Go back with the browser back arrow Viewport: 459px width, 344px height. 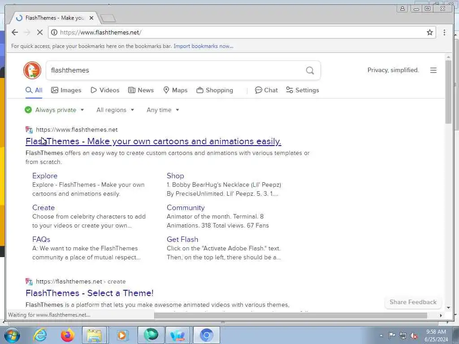(x=15, y=32)
